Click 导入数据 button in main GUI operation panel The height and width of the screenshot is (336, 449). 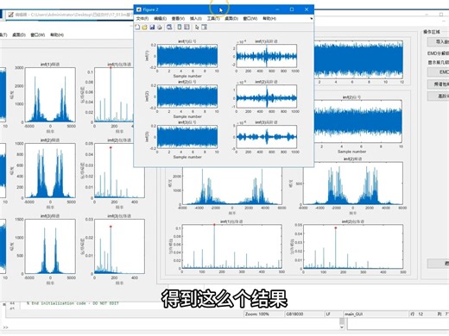click(438, 42)
